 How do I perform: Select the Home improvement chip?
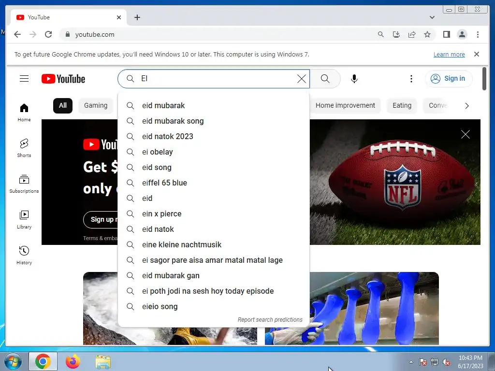coord(345,105)
